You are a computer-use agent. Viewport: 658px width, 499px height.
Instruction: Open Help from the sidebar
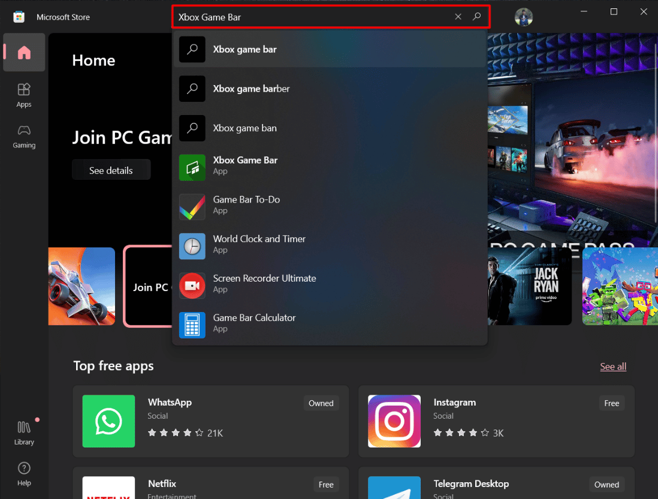coord(24,474)
